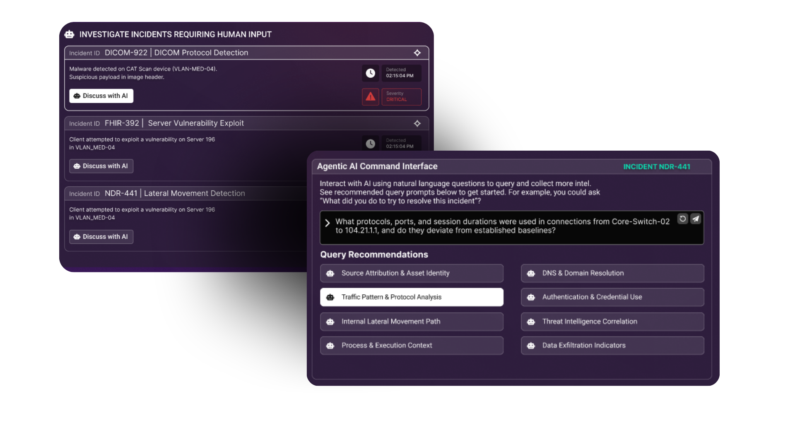Click the Query Recommendations heading

pos(374,255)
